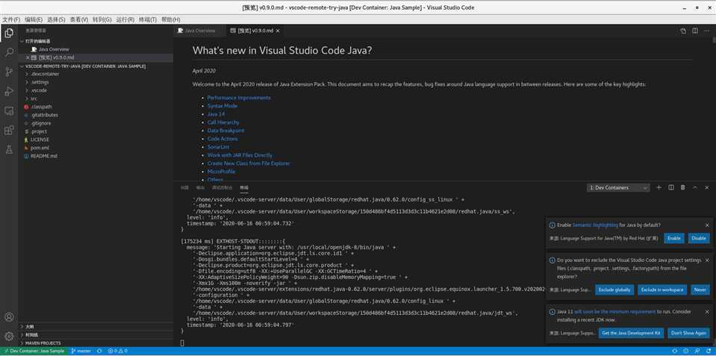Click the Never button in notification
Image resolution: width=716 pixels, height=356 pixels.
(700, 290)
